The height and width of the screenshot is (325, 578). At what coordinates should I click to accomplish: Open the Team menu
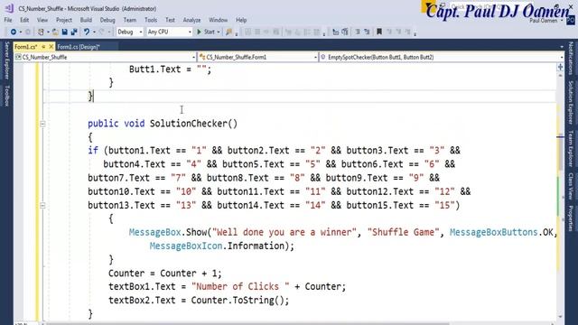(x=129, y=20)
